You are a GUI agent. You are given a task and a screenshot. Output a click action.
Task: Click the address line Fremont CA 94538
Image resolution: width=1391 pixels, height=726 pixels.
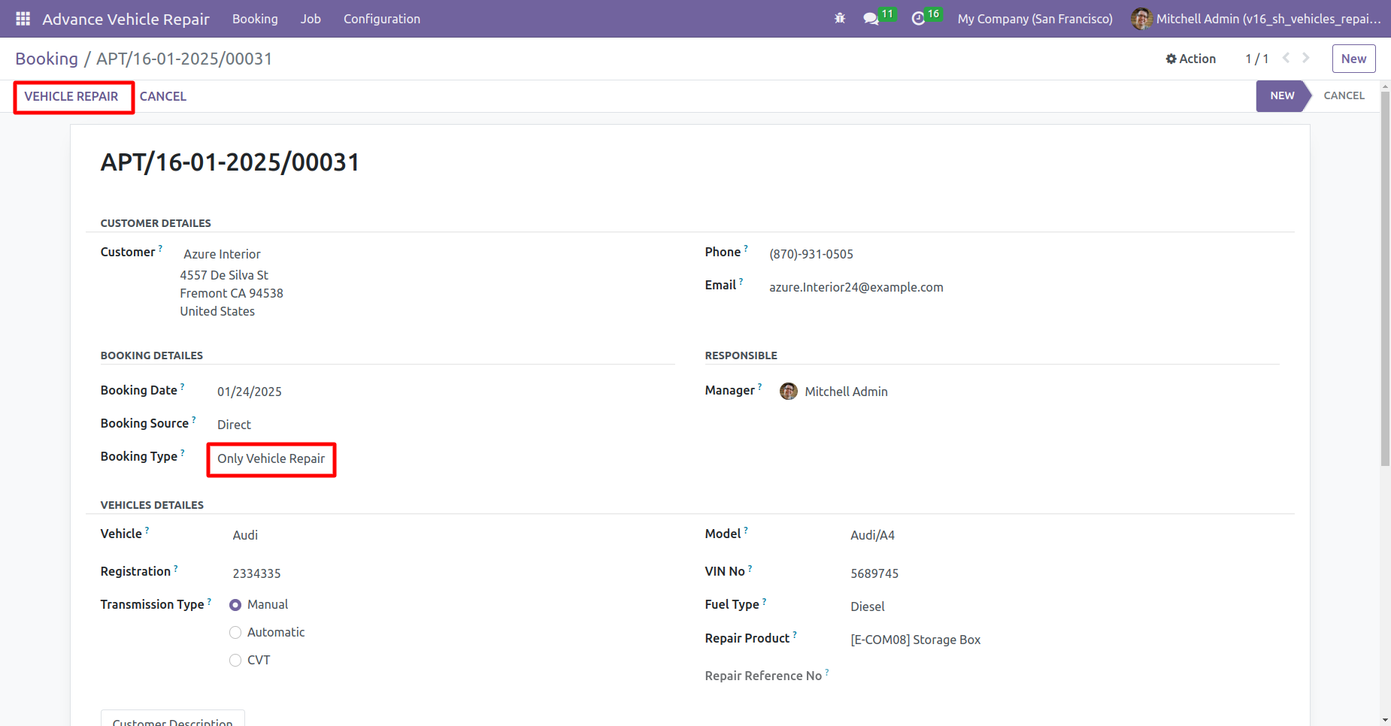point(232,293)
